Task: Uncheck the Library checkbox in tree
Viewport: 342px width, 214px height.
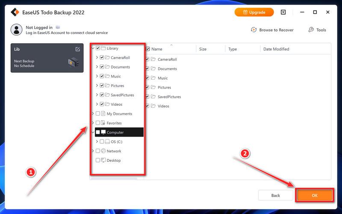Action: [98, 48]
